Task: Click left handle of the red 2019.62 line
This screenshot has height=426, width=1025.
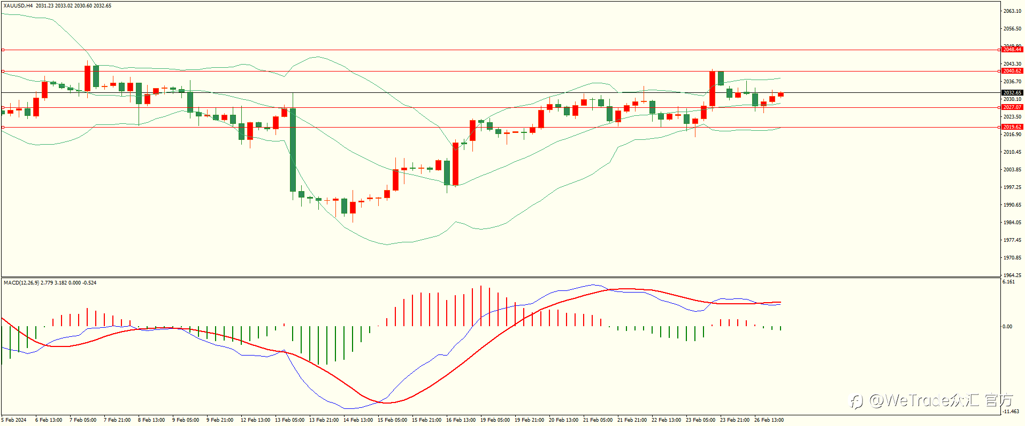Action: (3, 127)
